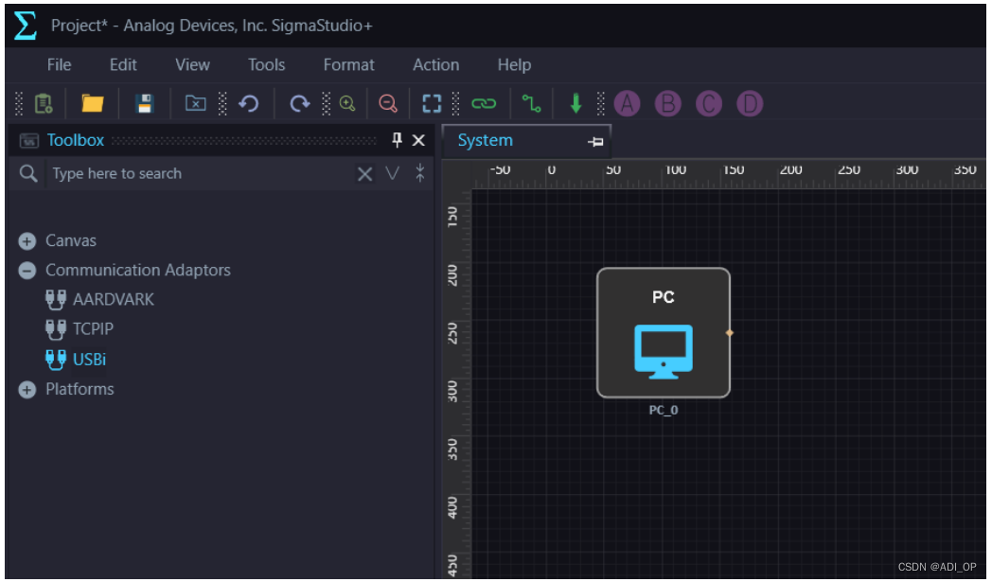Image resolution: width=992 pixels, height=582 pixels.
Task: Click the Toolbox panel title
Action: [76, 140]
